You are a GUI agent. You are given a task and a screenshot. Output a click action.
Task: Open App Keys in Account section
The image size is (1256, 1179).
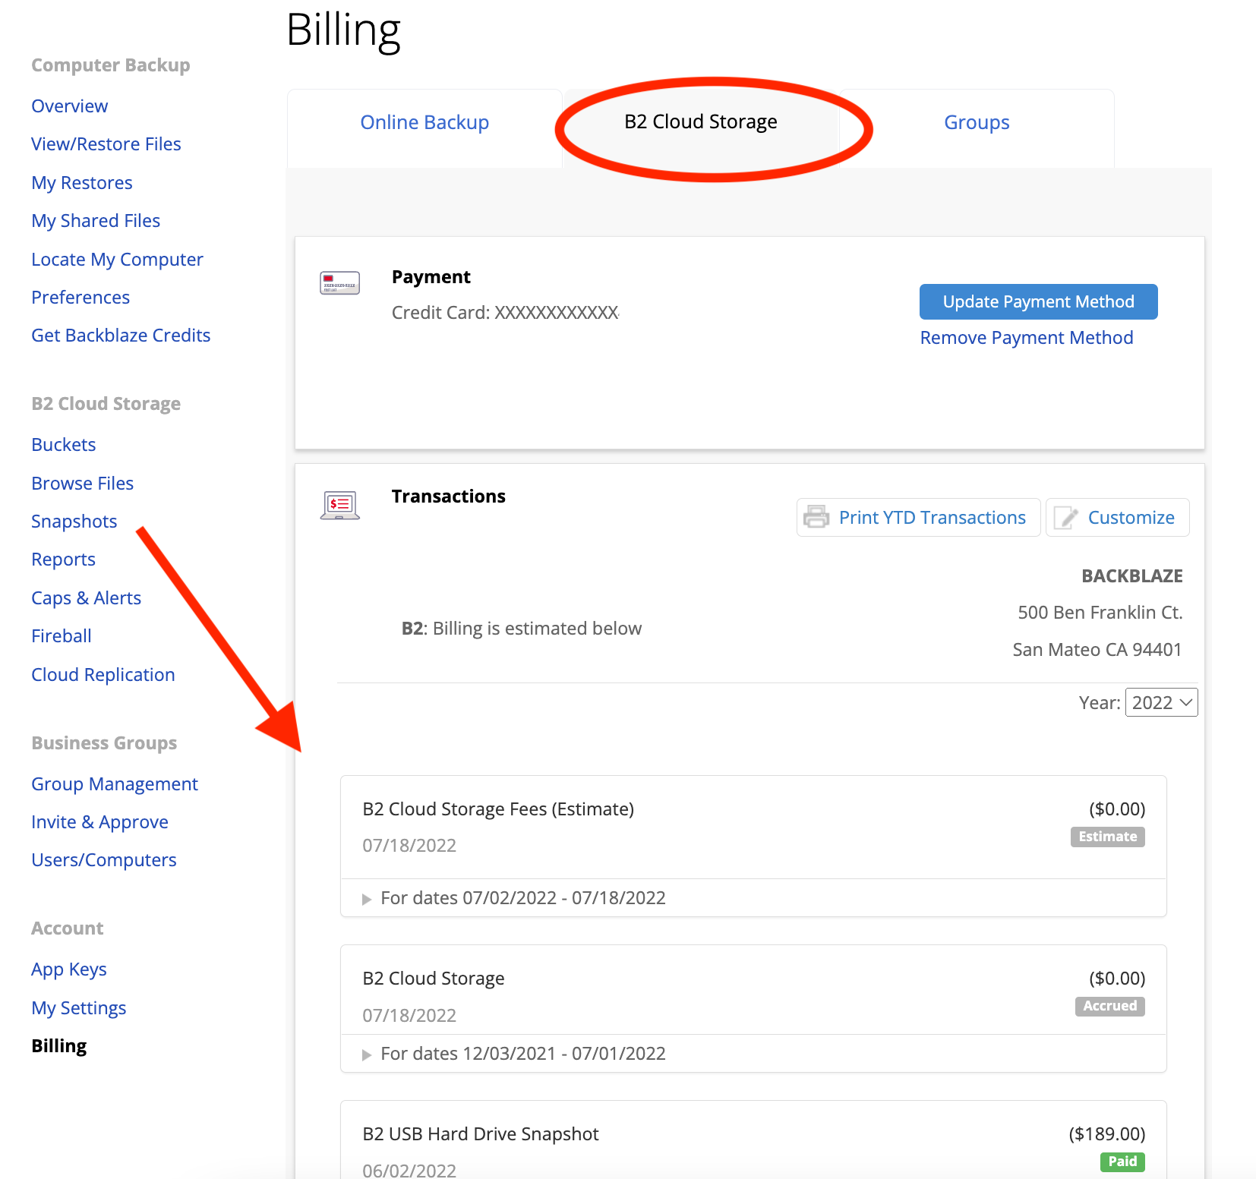(69, 969)
